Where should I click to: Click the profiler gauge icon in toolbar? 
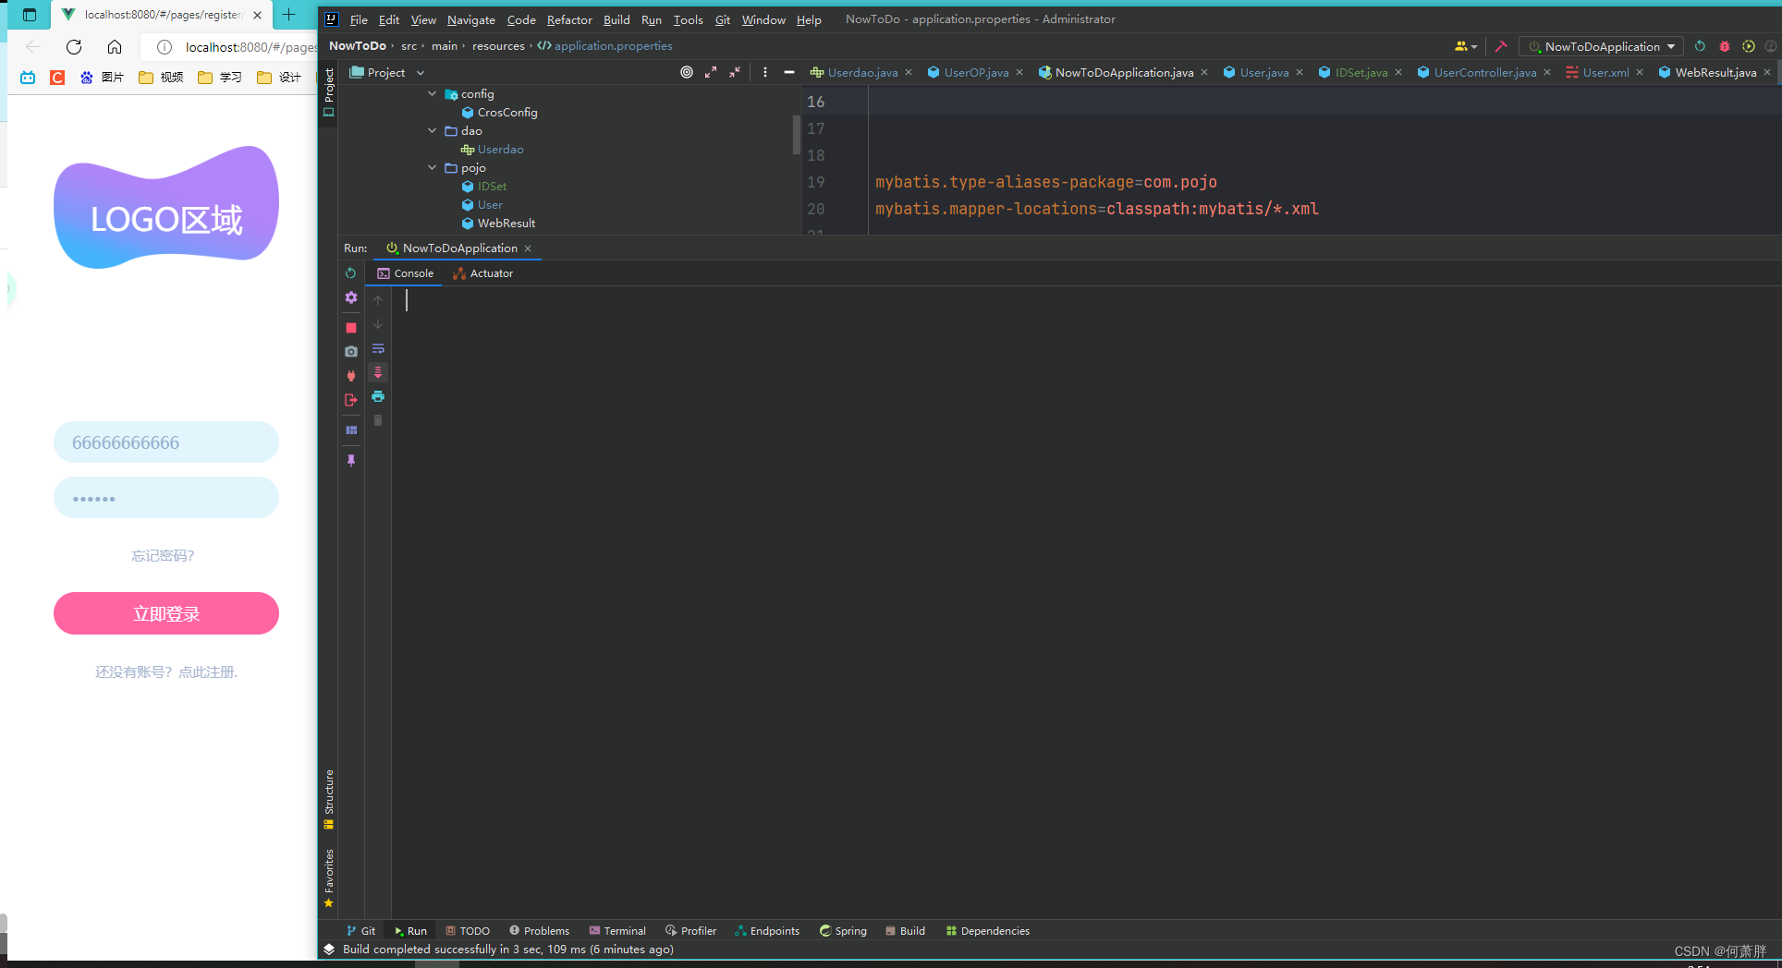click(1771, 46)
